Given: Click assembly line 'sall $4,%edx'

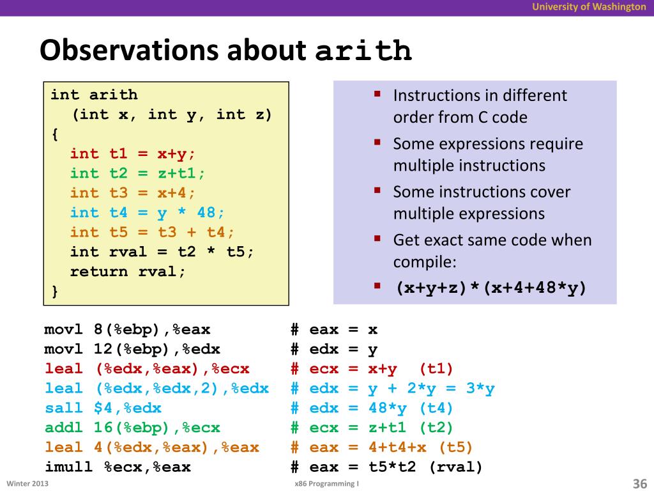Looking at the screenshot, I should [103, 408].
